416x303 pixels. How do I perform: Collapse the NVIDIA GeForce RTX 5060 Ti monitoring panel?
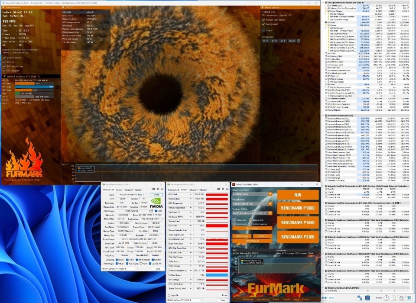(x=4, y=76)
